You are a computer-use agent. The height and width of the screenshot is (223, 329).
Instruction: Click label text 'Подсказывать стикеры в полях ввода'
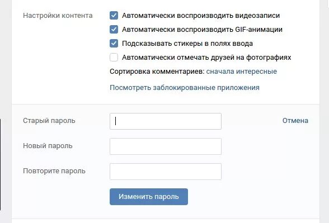point(187,44)
